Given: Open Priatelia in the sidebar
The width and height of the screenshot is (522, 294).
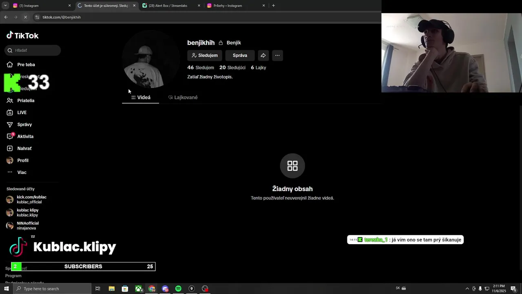Looking at the screenshot, I should 26,100.
